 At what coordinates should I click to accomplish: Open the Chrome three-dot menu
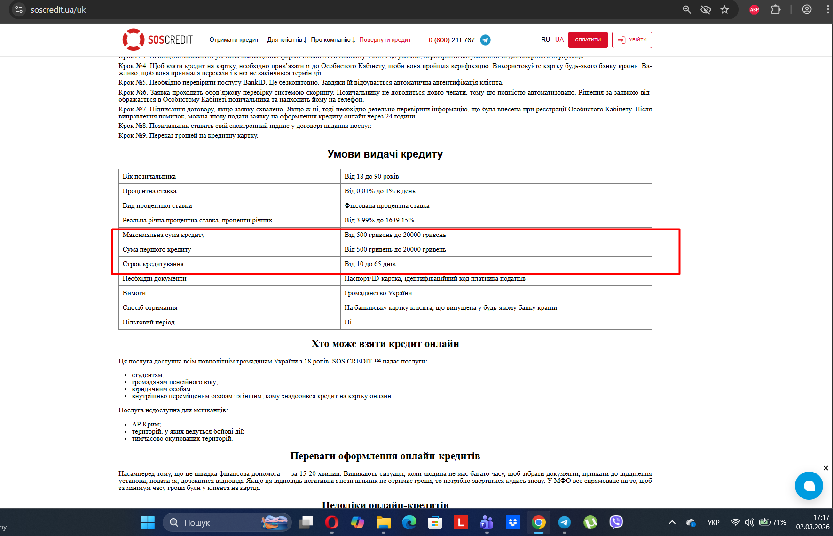point(828,9)
